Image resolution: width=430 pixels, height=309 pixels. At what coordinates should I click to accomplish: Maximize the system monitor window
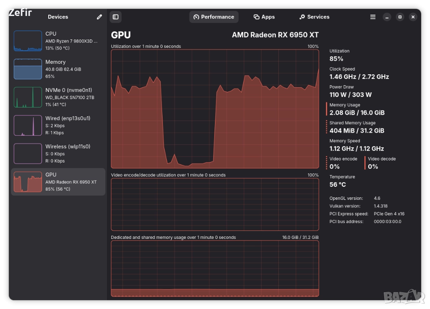point(400,17)
